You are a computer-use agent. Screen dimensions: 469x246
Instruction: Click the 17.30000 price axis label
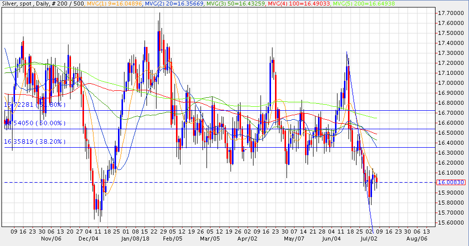click(451, 53)
